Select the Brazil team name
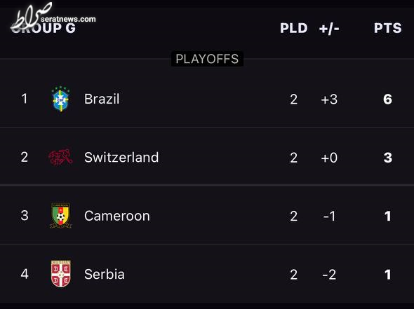 tap(102, 99)
